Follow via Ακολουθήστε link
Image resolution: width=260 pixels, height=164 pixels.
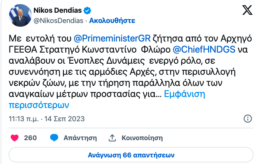[112, 21]
